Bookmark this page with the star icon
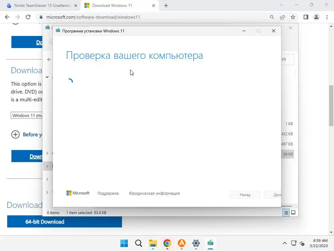Screen dimensions: 334x251 coord(293,17)
